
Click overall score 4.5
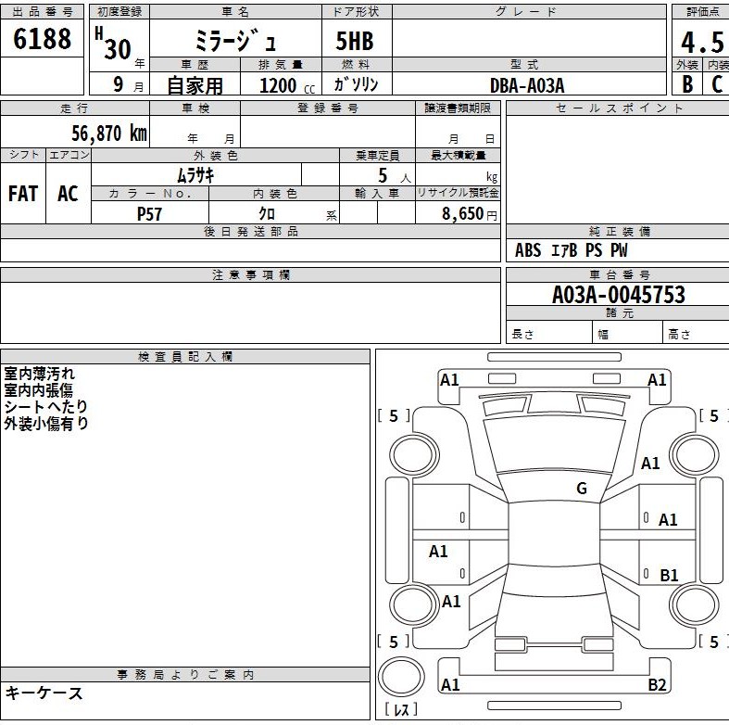[702, 43]
